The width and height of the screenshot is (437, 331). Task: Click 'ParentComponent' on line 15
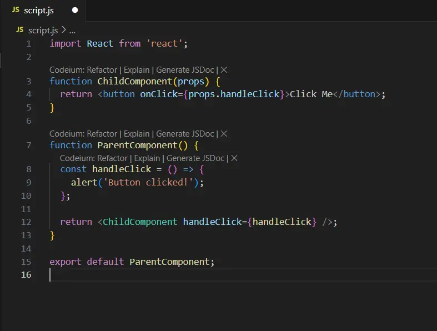pos(169,262)
